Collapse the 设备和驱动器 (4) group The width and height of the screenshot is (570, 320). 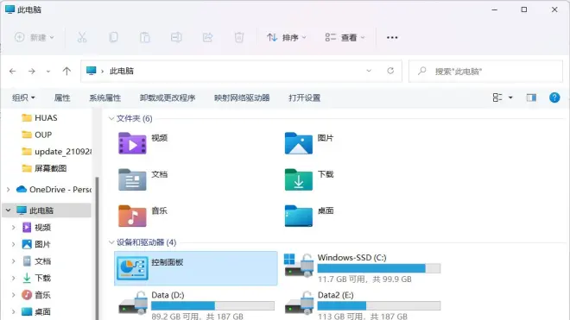111,242
